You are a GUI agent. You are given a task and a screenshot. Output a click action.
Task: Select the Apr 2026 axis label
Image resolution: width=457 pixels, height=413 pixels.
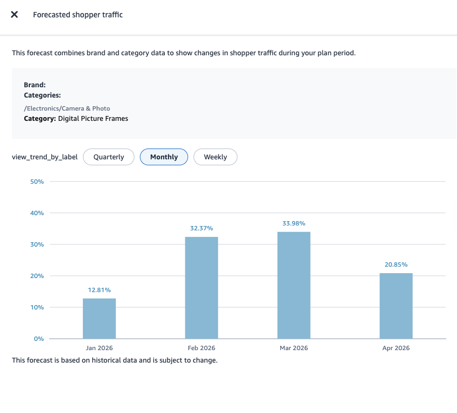click(x=396, y=347)
